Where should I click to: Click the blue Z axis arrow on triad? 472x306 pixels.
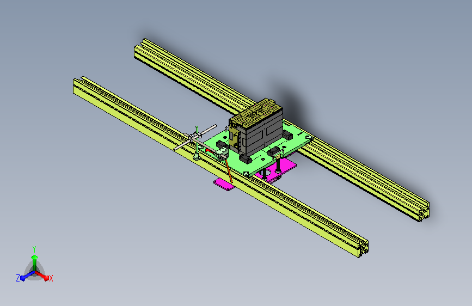(x=27, y=276)
